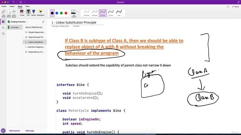Open the Home ribbon tab
Image resolution: width=241 pixels, height=135 pixels.
[x=4, y=6]
